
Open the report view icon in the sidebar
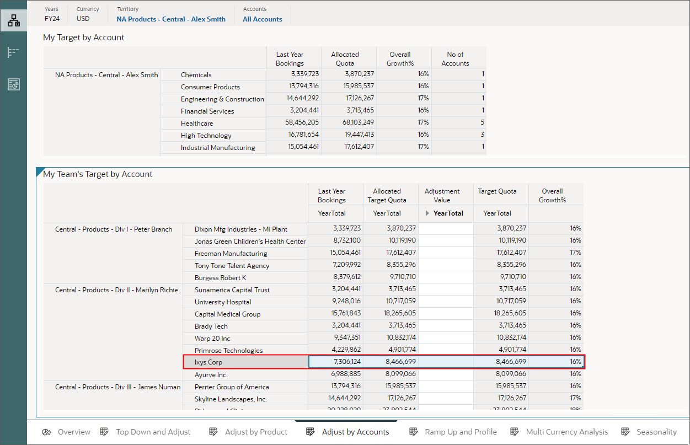14,84
